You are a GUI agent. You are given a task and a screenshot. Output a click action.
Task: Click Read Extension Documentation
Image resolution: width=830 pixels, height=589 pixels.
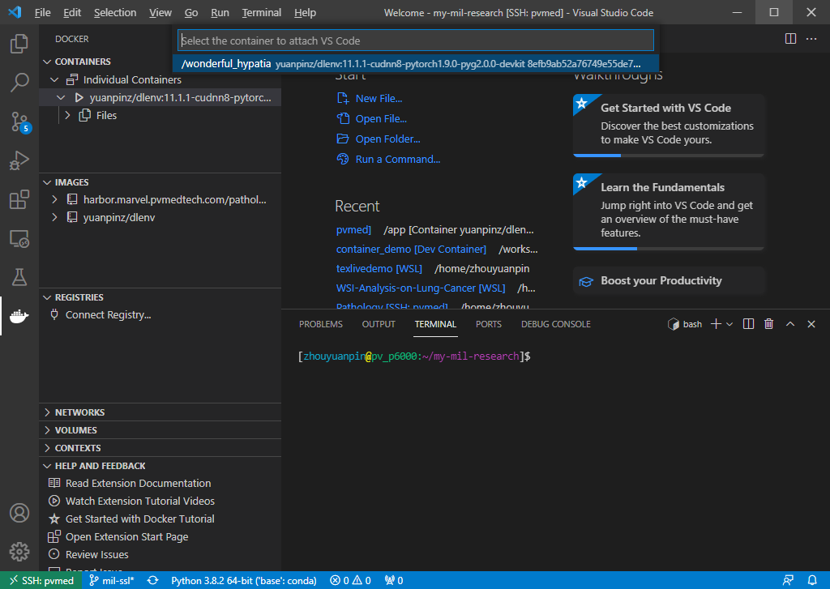[138, 483]
